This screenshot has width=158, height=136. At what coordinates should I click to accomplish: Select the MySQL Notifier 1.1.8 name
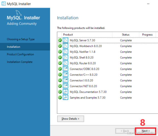82,52
